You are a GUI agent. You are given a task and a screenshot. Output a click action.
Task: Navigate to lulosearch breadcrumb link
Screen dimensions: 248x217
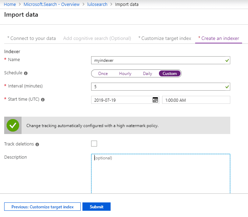click(97, 5)
